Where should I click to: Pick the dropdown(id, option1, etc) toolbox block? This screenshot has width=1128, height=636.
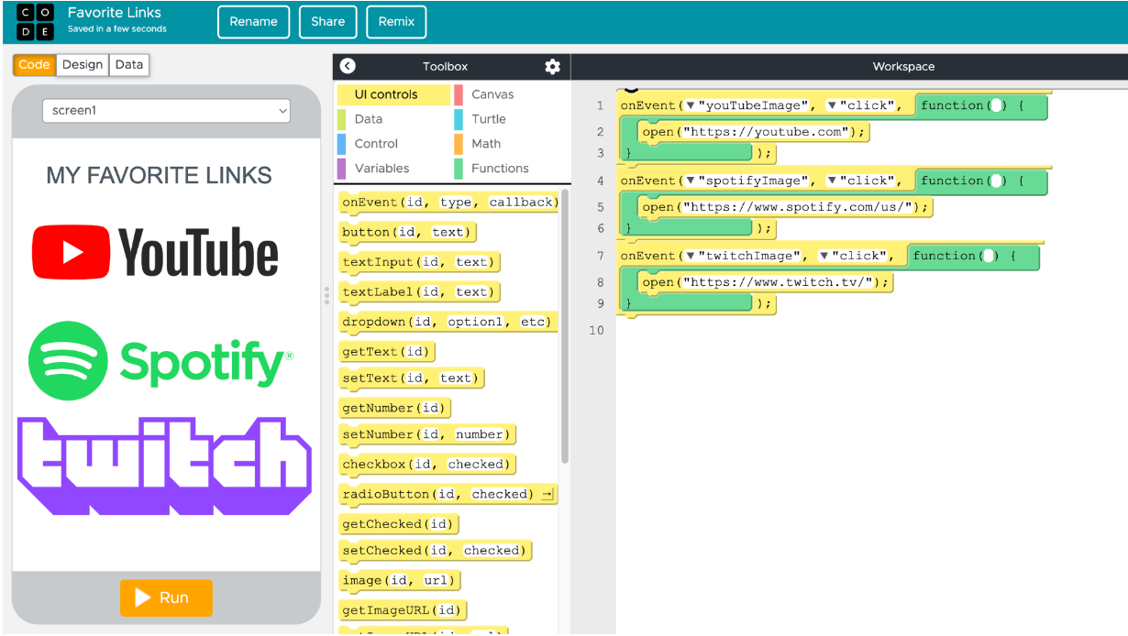click(x=448, y=322)
